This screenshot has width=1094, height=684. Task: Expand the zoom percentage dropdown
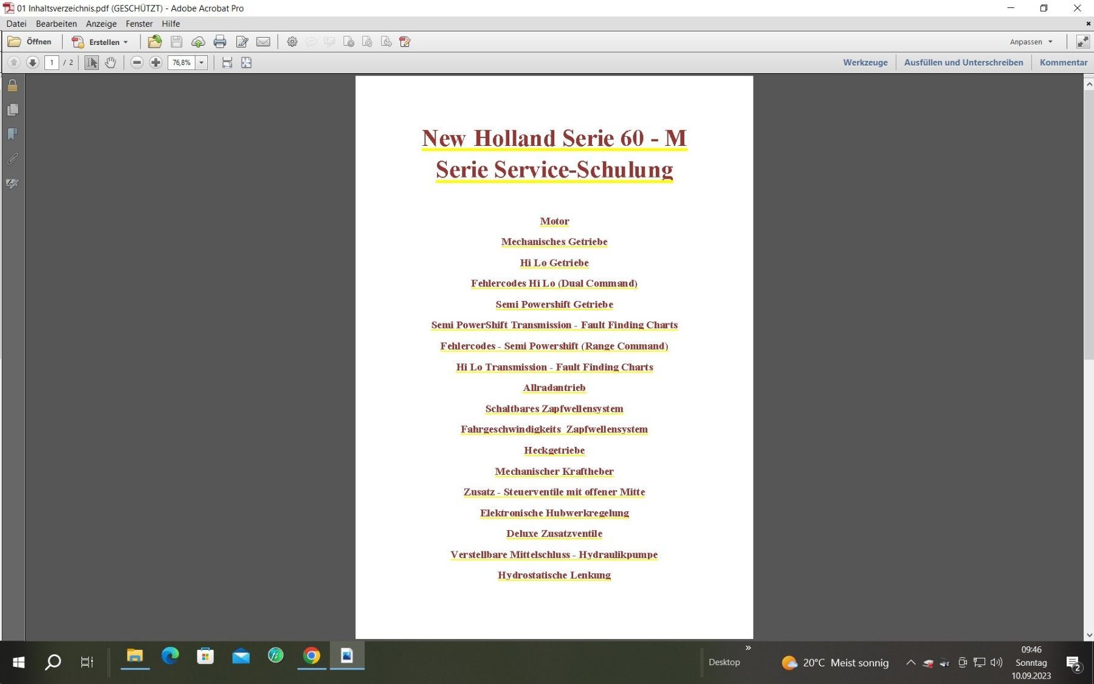[x=202, y=63]
